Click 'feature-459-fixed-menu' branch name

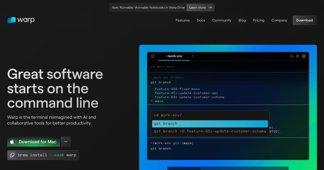[x=177, y=89]
